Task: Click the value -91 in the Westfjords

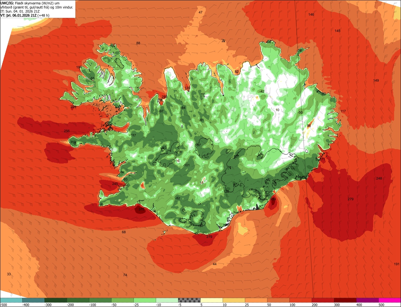Action: click(92, 78)
